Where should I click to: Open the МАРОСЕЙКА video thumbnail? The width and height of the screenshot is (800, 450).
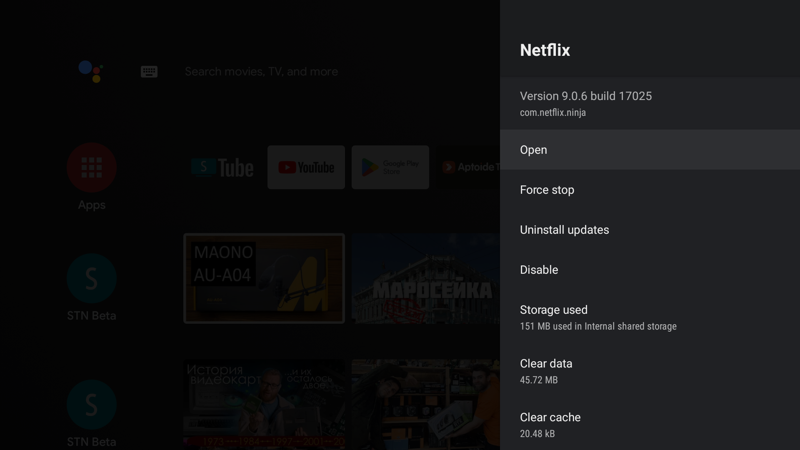click(426, 278)
